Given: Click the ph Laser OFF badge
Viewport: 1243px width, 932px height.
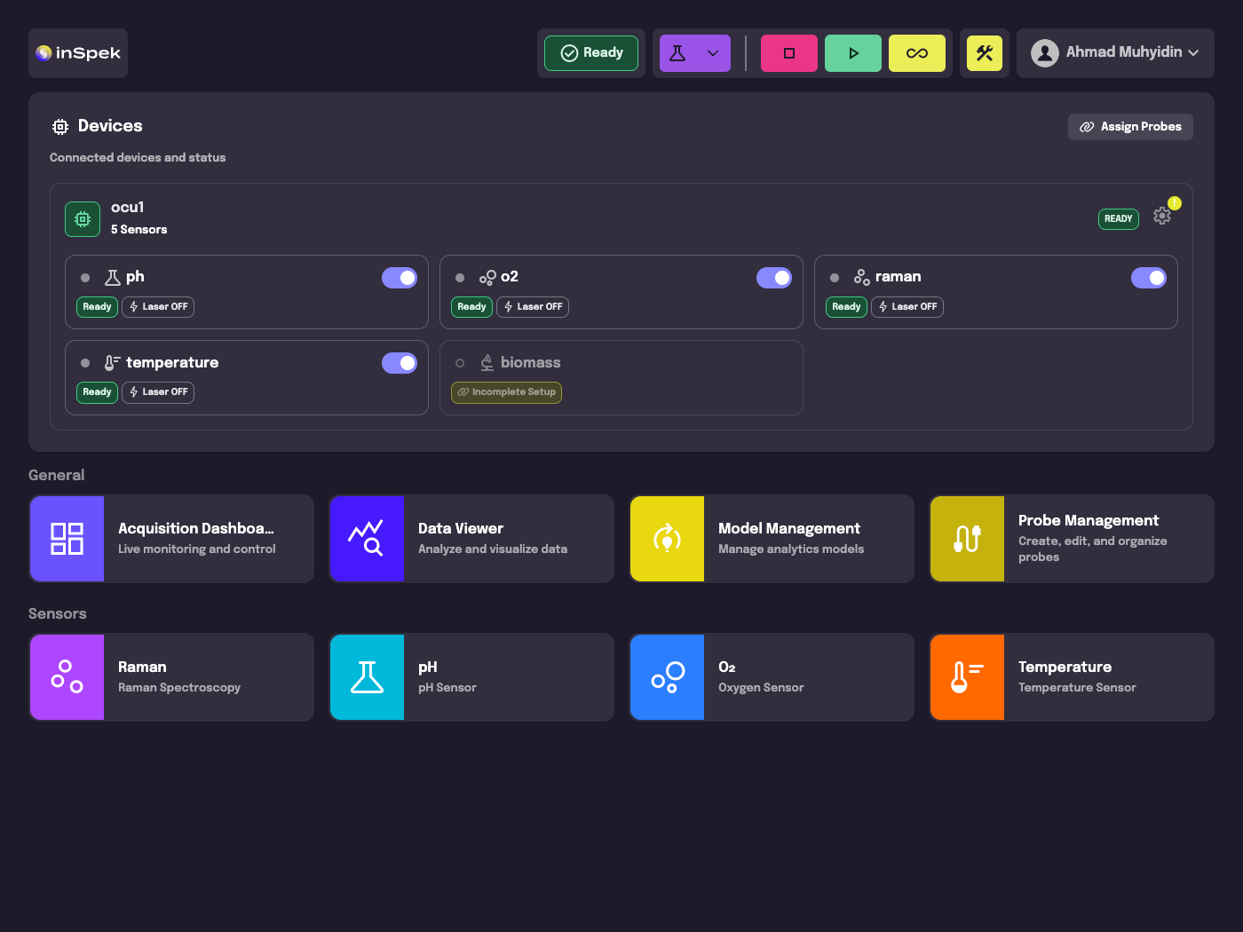Looking at the screenshot, I should 158,307.
